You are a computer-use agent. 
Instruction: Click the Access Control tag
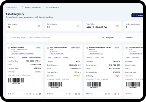pyautogui.click(x=99, y=58)
